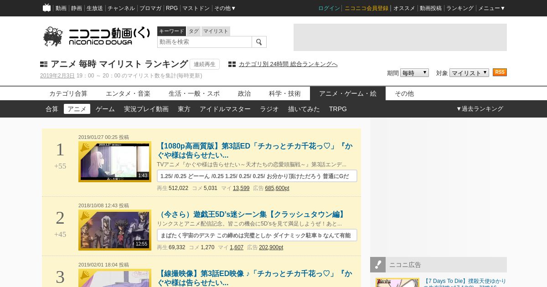The width and height of the screenshot is (547, 287).
Task: Open 遊戯王5D's迷シーン集 video title
Action: click(252, 215)
